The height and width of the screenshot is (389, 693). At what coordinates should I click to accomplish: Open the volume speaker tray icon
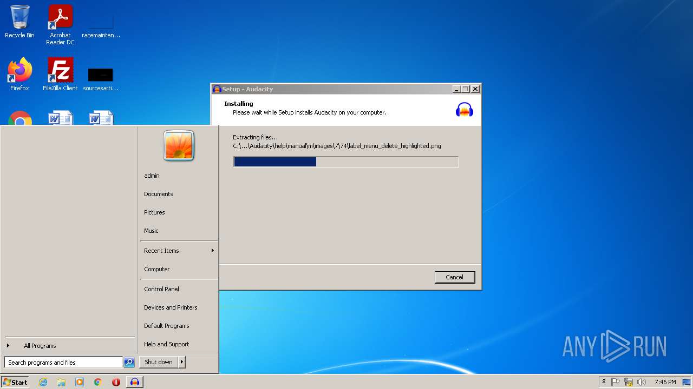pos(642,382)
